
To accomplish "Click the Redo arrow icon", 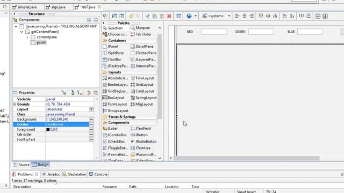I will click(138, 16).
